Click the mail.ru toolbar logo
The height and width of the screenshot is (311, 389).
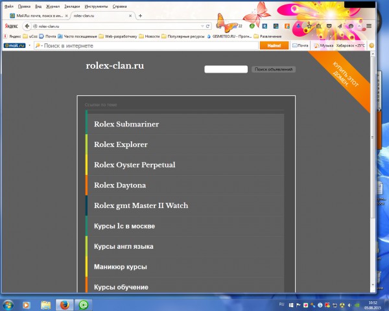pyautogui.click(x=15, y=45)
